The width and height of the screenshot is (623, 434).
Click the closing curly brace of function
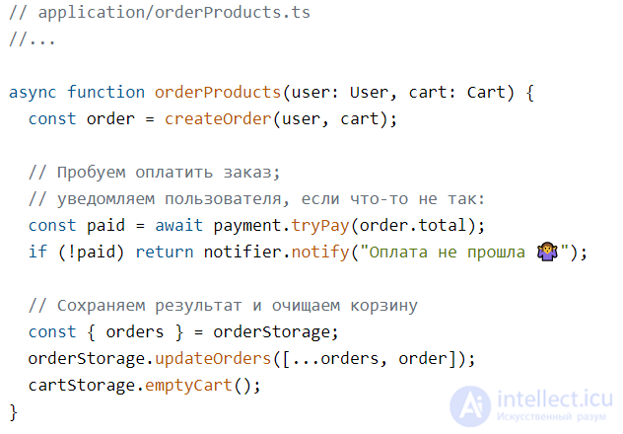14,411
